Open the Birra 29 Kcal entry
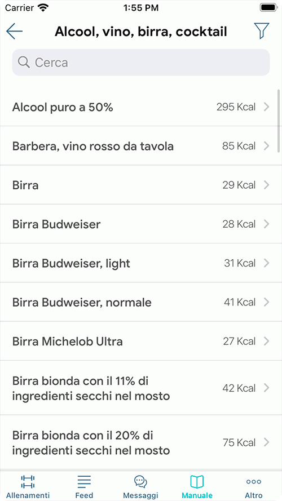 coord(141,185)
